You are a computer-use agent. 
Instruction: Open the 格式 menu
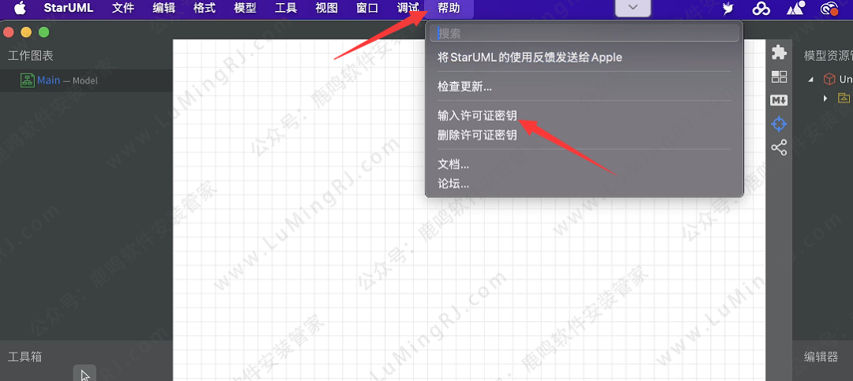point(205,8)
